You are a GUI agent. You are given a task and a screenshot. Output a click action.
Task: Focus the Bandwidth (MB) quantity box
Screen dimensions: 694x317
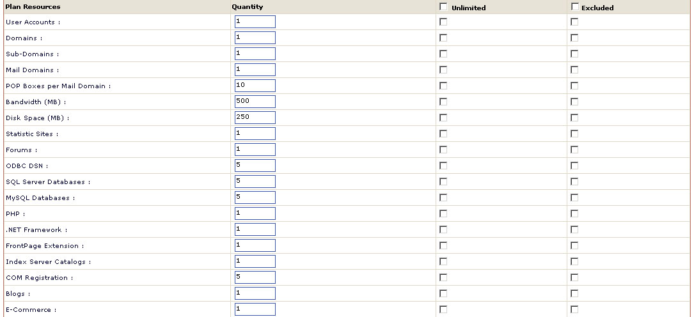click(255, 102)
